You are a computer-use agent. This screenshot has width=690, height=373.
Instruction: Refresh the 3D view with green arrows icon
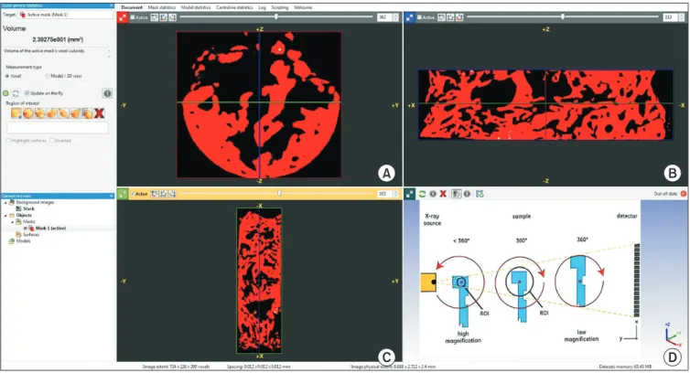point(422,194)
